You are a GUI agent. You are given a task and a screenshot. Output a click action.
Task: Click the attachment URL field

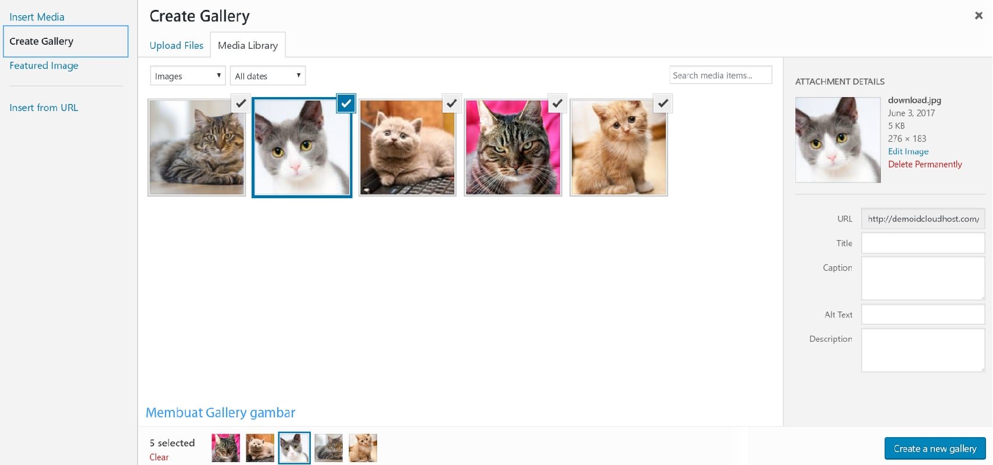[x=923, y=219]
